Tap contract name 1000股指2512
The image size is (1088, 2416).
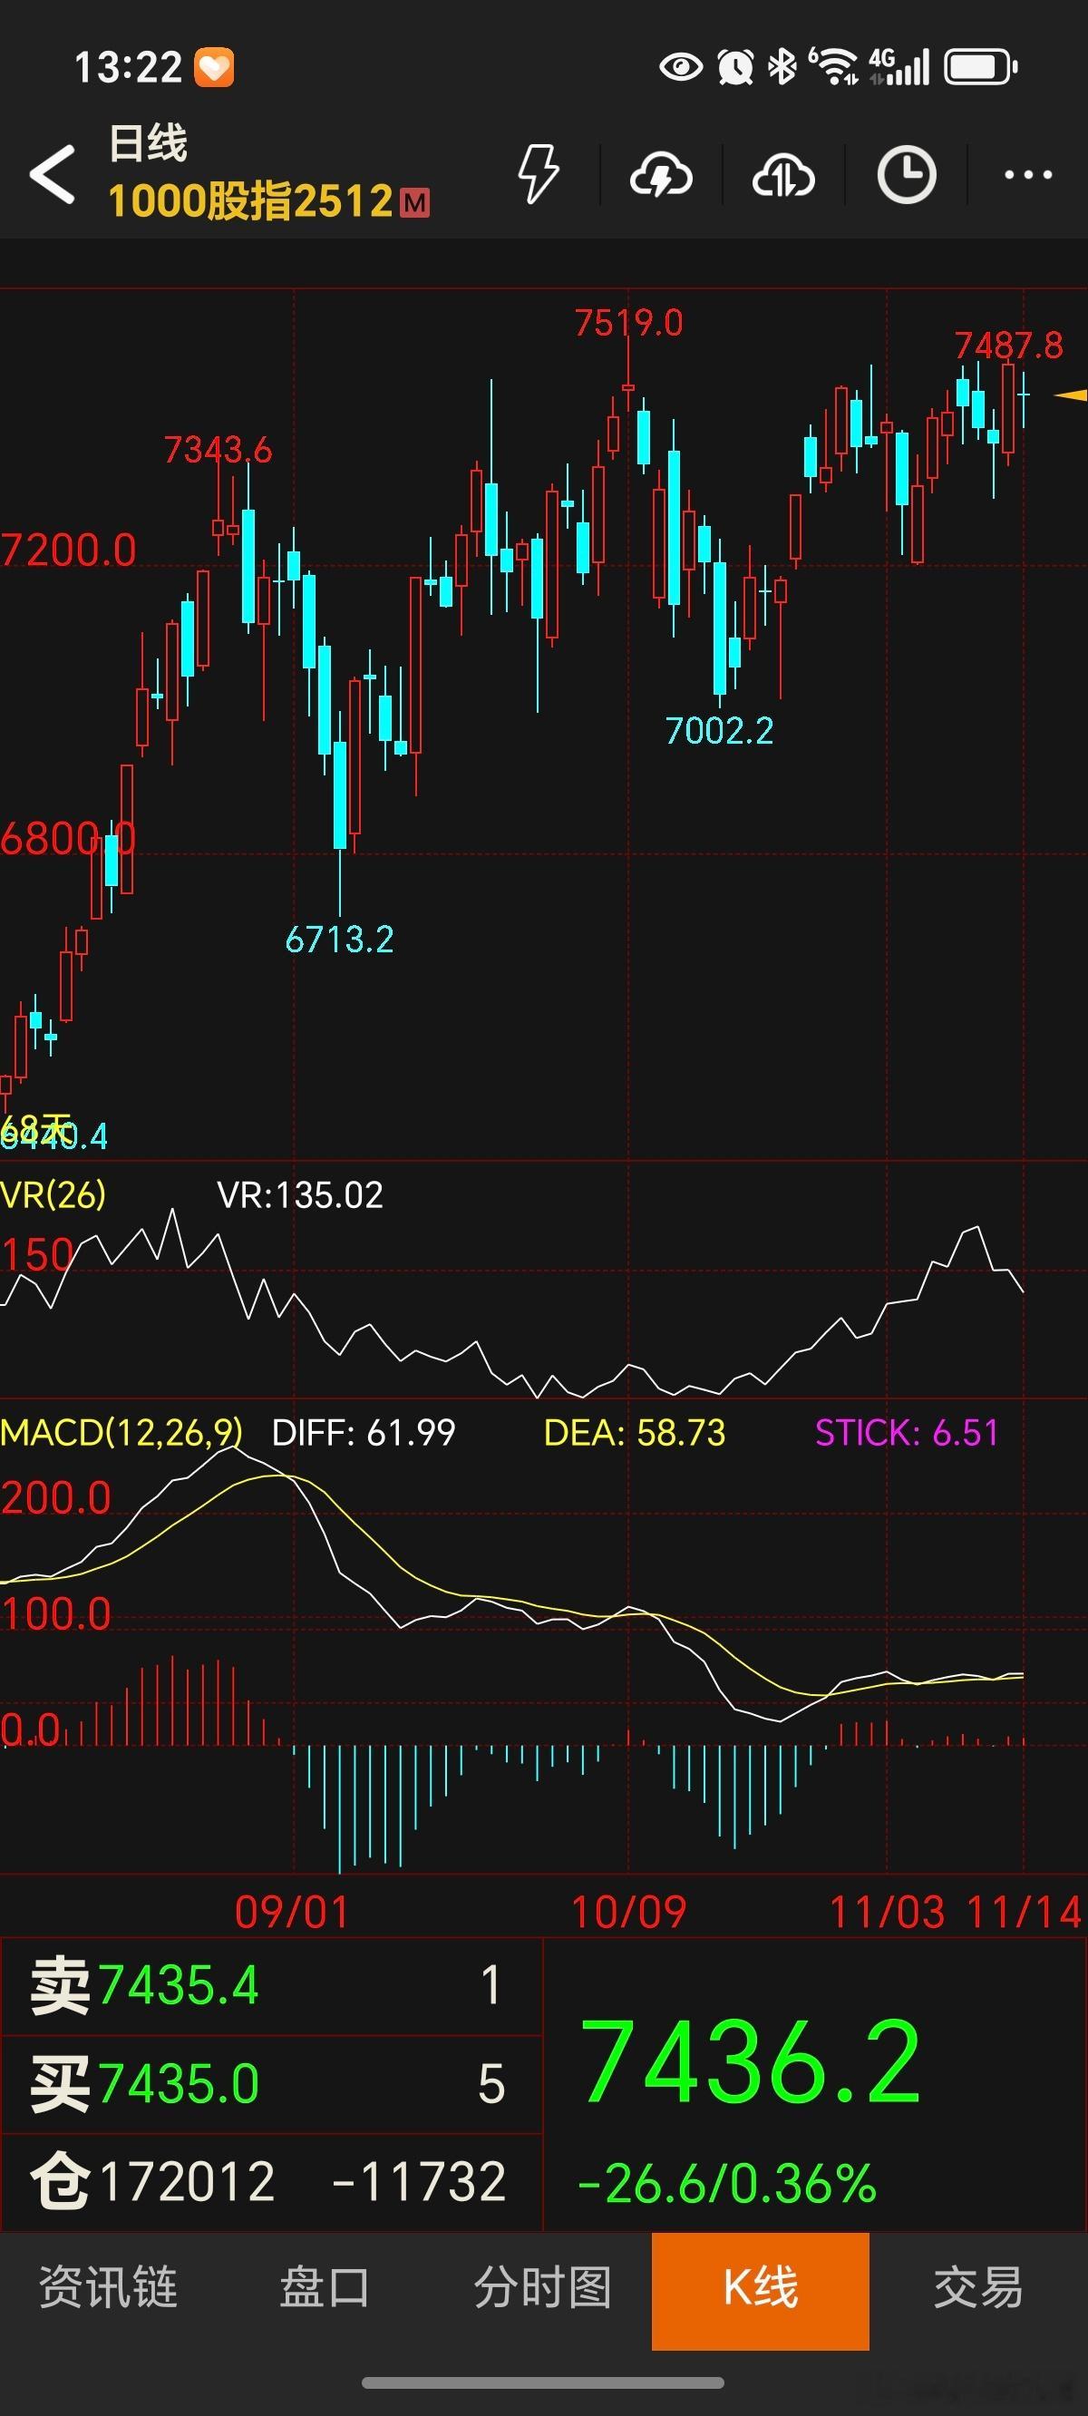(x=250, y=200)
